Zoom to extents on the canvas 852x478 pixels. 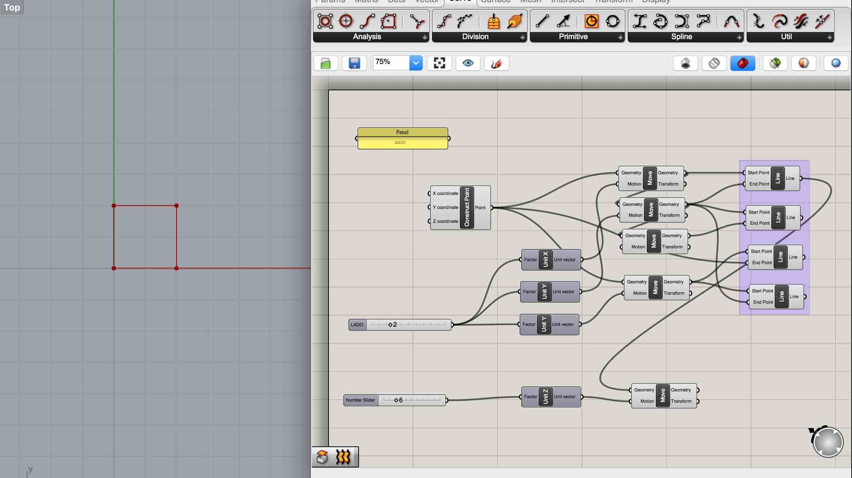pyautogui.click(x=439, y=63)
